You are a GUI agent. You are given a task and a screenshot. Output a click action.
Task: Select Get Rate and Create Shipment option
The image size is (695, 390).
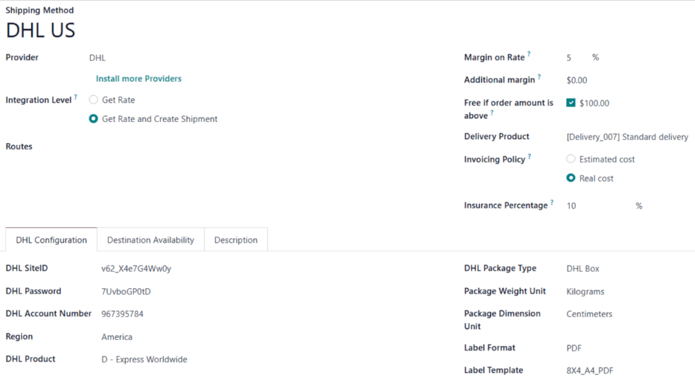(94, 119)
